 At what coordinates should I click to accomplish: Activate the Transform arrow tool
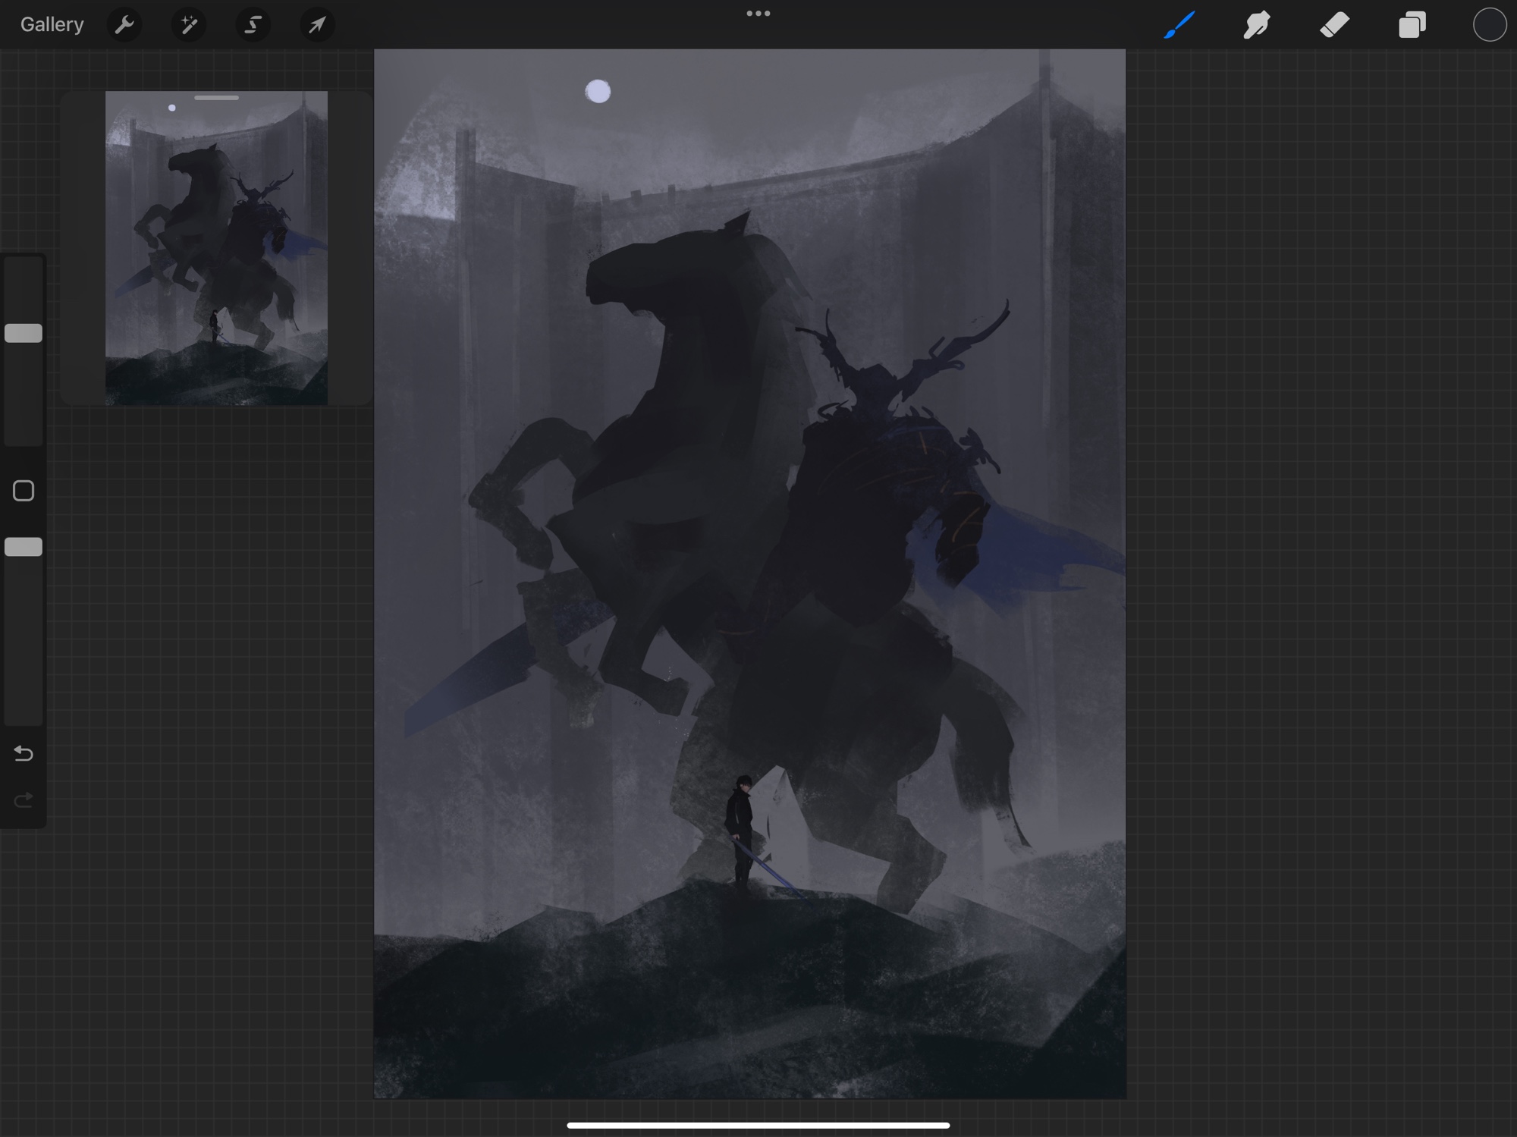tap(317, 25)
